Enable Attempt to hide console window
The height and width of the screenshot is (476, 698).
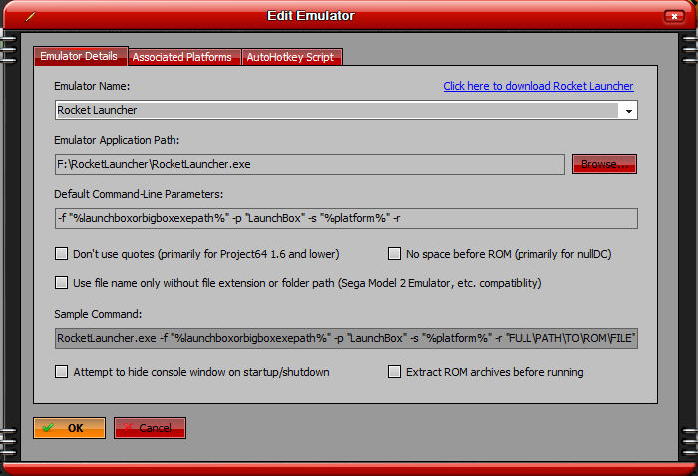click(x=62, y=372)
